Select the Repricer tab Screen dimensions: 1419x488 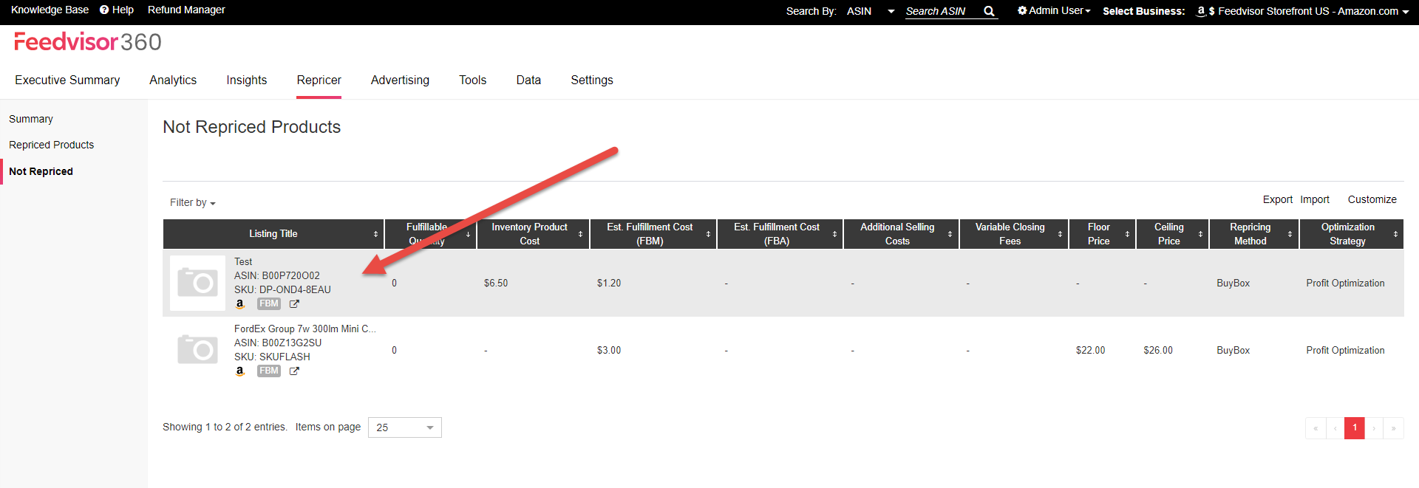pyautogui.click(x=319, y=80)
